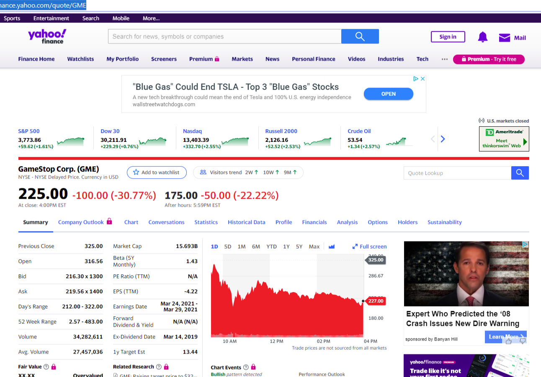This screenshot has height=377, width=541.
Task: Click the Sign in button
Action: click(x=448, y=37)
